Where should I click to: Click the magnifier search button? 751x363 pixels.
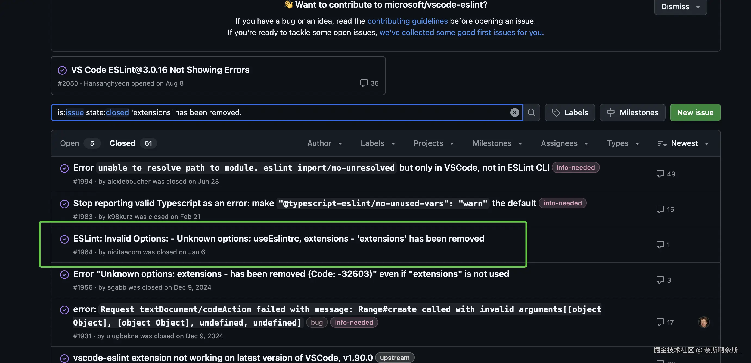(x=532, y=112)
